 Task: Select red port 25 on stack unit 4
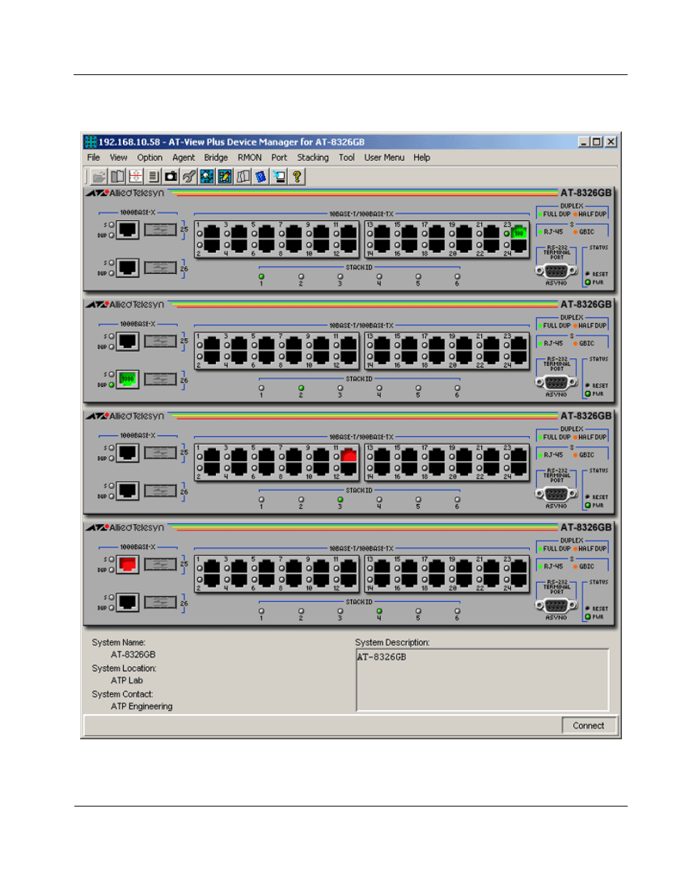pos(127,564)
